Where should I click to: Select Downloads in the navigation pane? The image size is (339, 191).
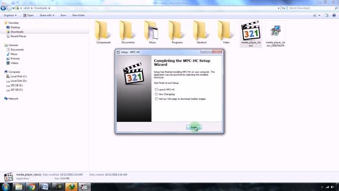(x=17, y=32)
